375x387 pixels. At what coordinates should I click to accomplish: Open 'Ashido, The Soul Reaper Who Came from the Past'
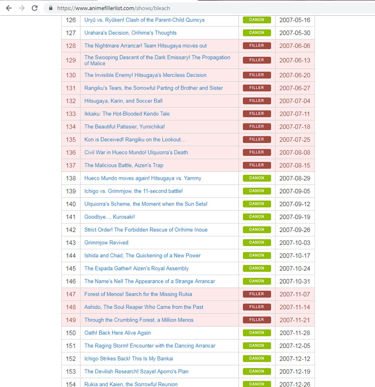click(x=144, y=307)
